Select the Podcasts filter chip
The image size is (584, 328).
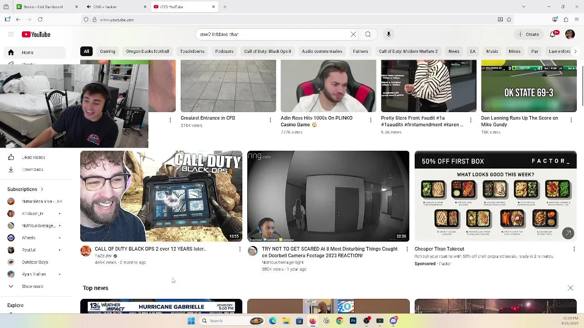224,51
